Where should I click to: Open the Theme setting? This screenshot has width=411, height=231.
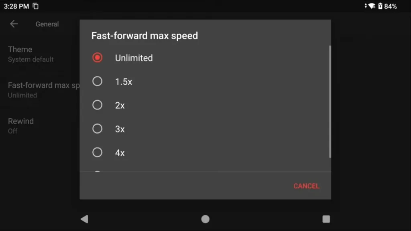tap(31, 54)
